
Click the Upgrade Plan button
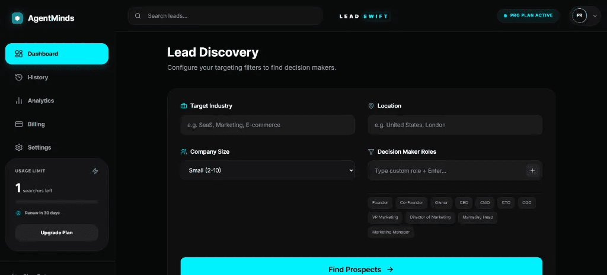pyautogui.click(x=57, y=232)
